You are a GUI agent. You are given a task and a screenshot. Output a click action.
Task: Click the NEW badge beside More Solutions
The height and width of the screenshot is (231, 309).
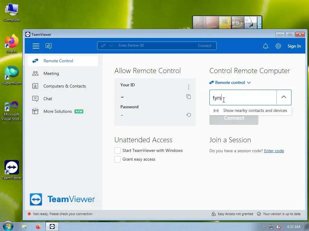(x=79, y=111)
